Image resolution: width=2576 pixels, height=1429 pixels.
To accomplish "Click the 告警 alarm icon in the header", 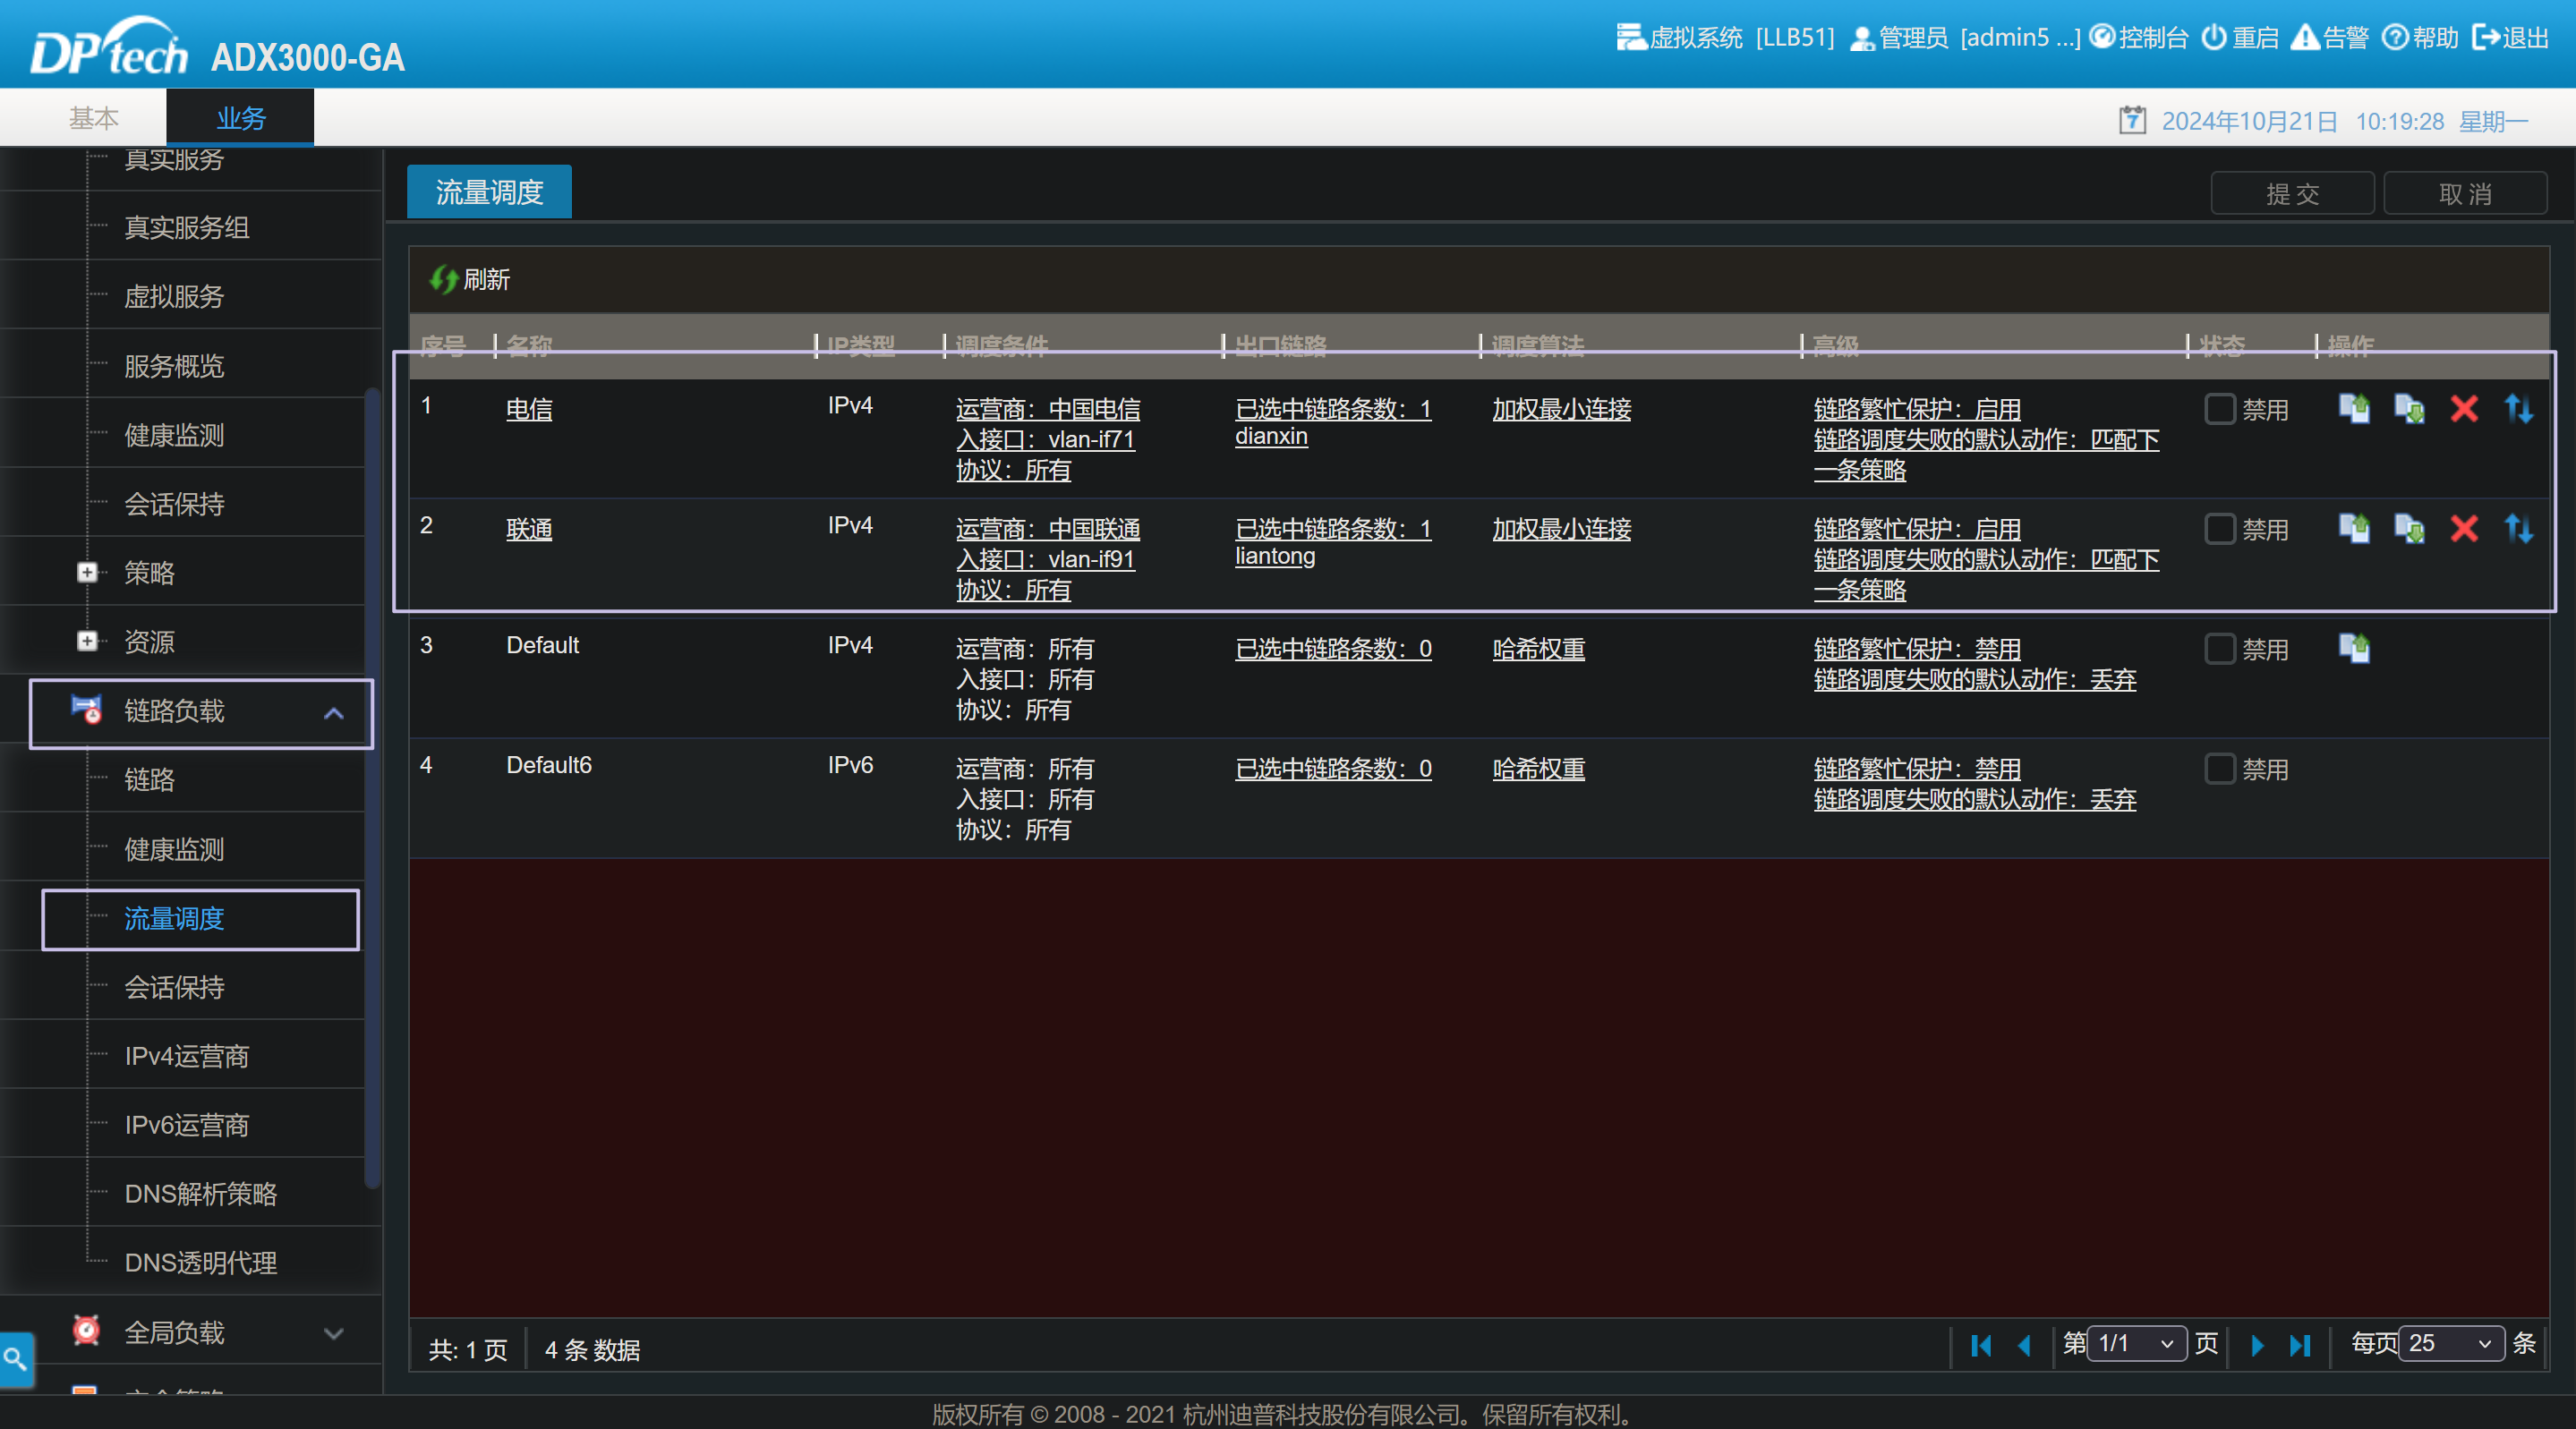I will pyautogui.click(x=2305, y=37).
